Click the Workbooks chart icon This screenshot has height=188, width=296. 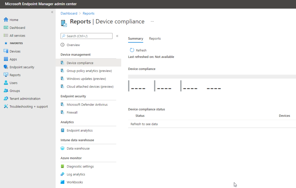point(62,182)
